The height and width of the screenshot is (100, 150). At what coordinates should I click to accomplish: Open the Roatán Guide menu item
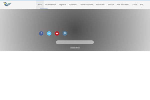50,4
